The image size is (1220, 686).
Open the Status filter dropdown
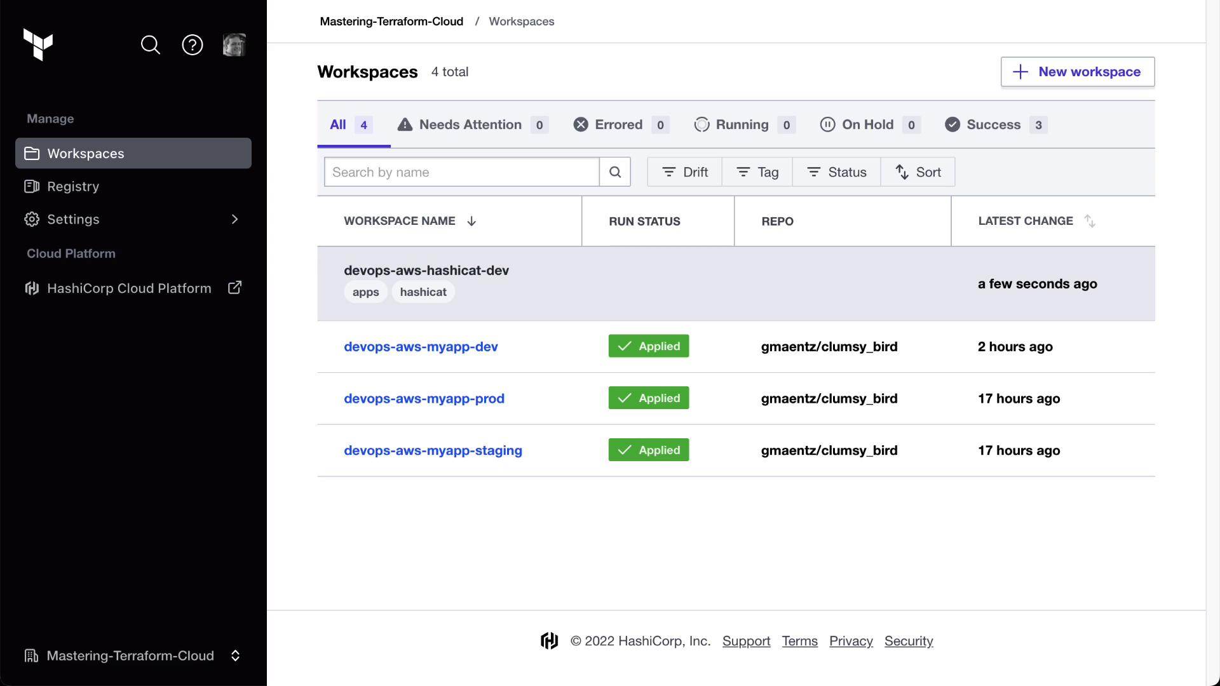coord(837,172)
